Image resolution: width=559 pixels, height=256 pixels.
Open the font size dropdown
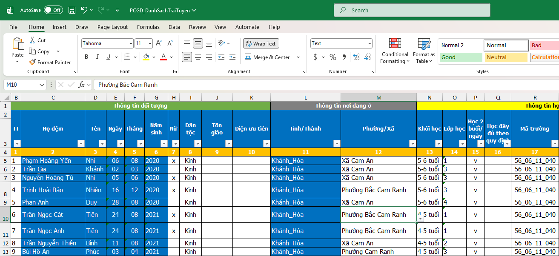[150, 43]
